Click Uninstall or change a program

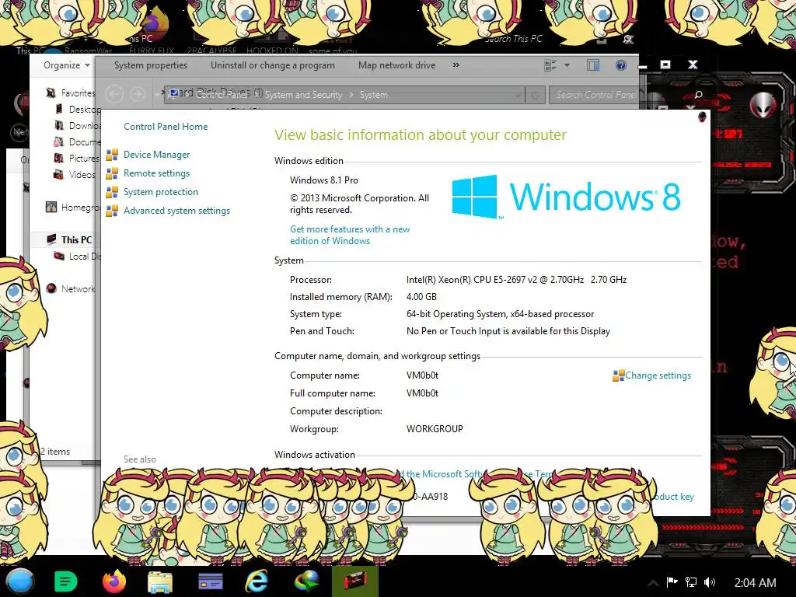pos(273,65)
